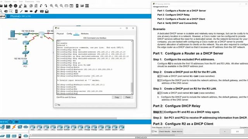
Task: Select the Delete tool icon
Action: 6,11
